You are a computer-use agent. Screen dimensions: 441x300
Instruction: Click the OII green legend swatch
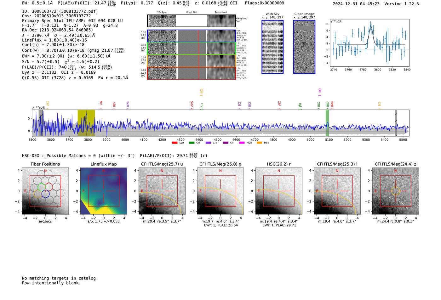click(192, 143)
